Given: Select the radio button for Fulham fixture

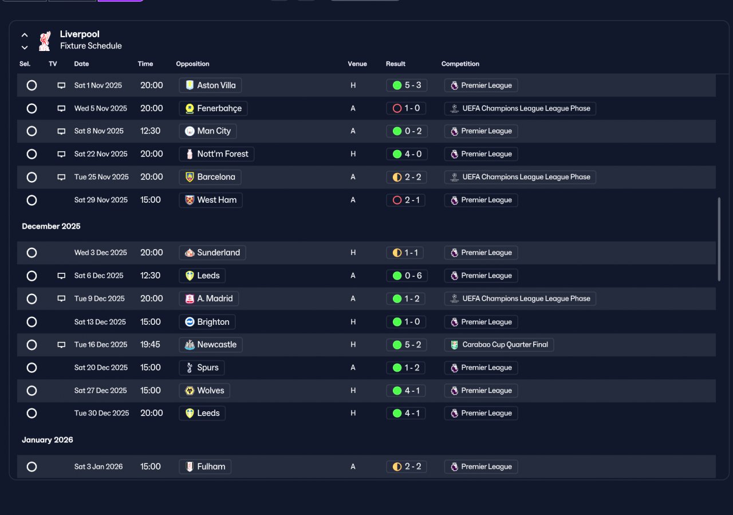Looking at the screenshot, I should 31,467.
